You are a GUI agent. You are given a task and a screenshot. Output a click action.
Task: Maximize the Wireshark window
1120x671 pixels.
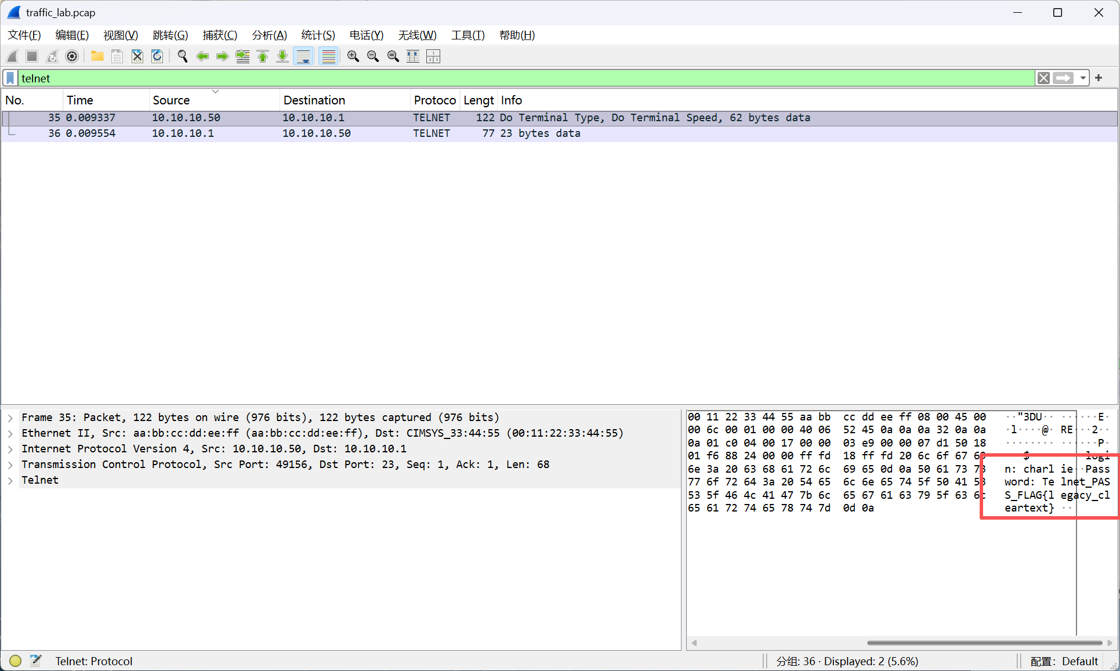[1057, 13]
